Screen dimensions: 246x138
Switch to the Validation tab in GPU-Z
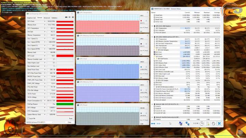54,18
